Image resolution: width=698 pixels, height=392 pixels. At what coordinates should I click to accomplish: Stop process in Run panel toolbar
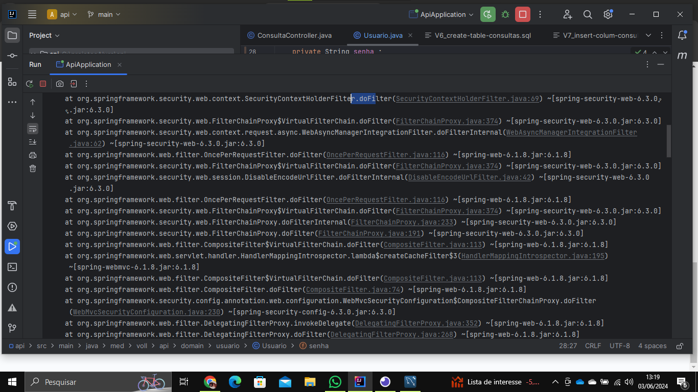tap(43, 84)
